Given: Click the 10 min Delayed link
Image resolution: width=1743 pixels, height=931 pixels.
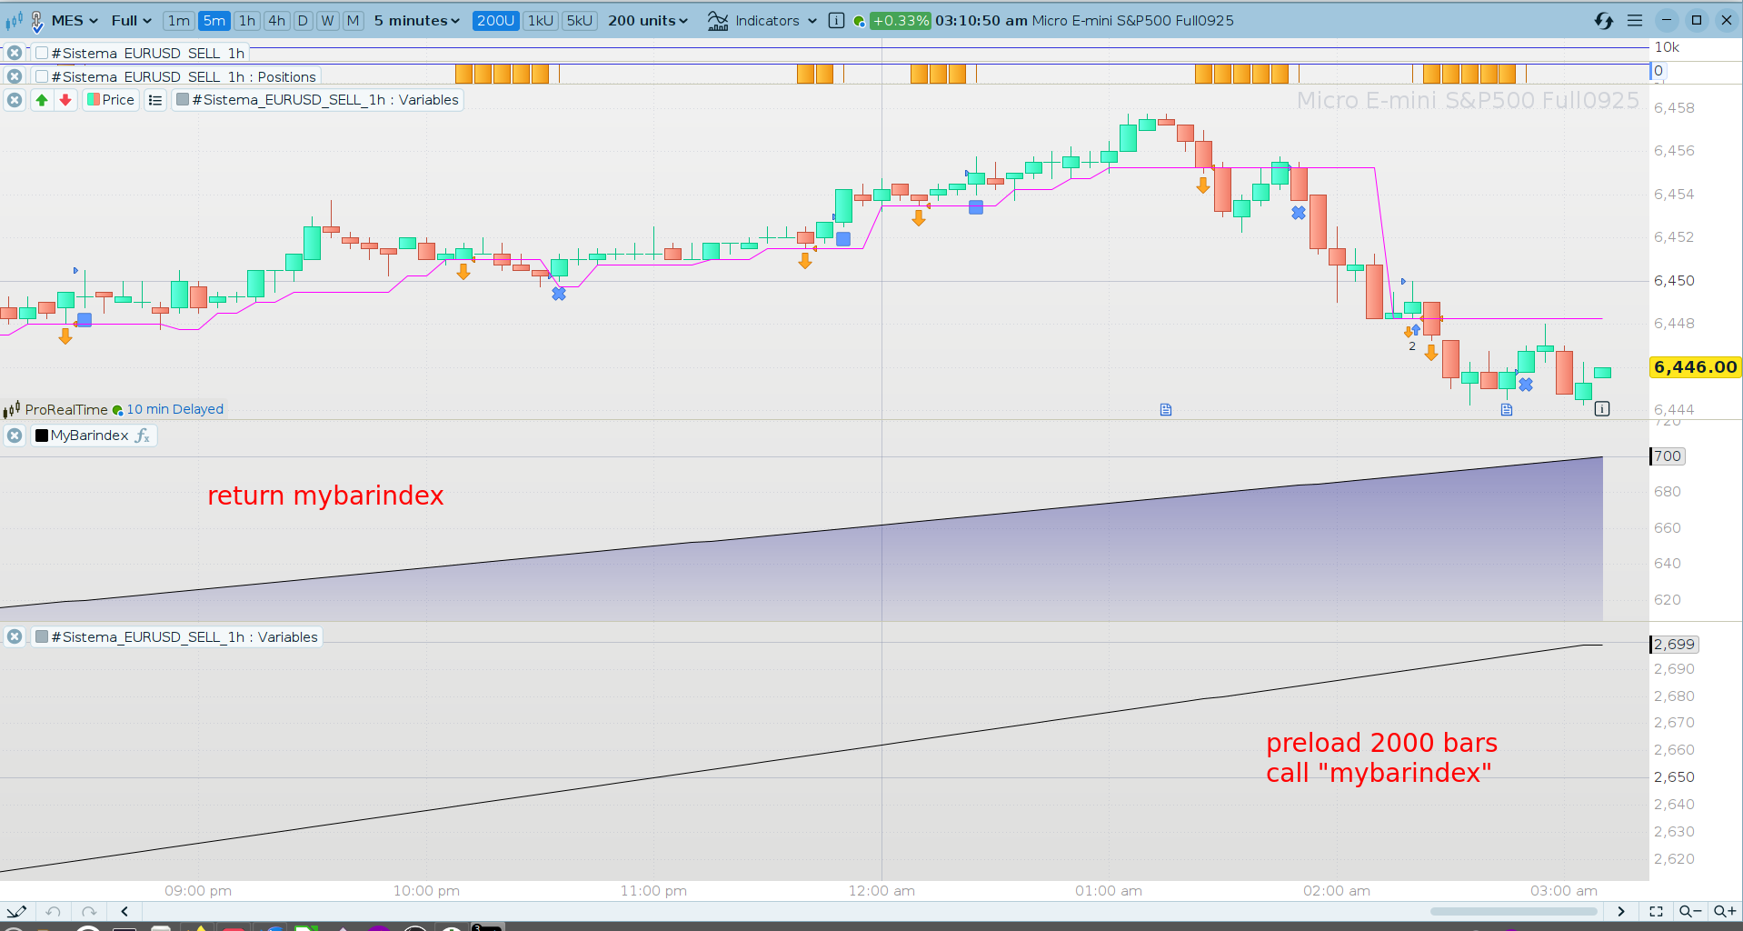Looking at the screenshot, I should [x=174, y=409].
